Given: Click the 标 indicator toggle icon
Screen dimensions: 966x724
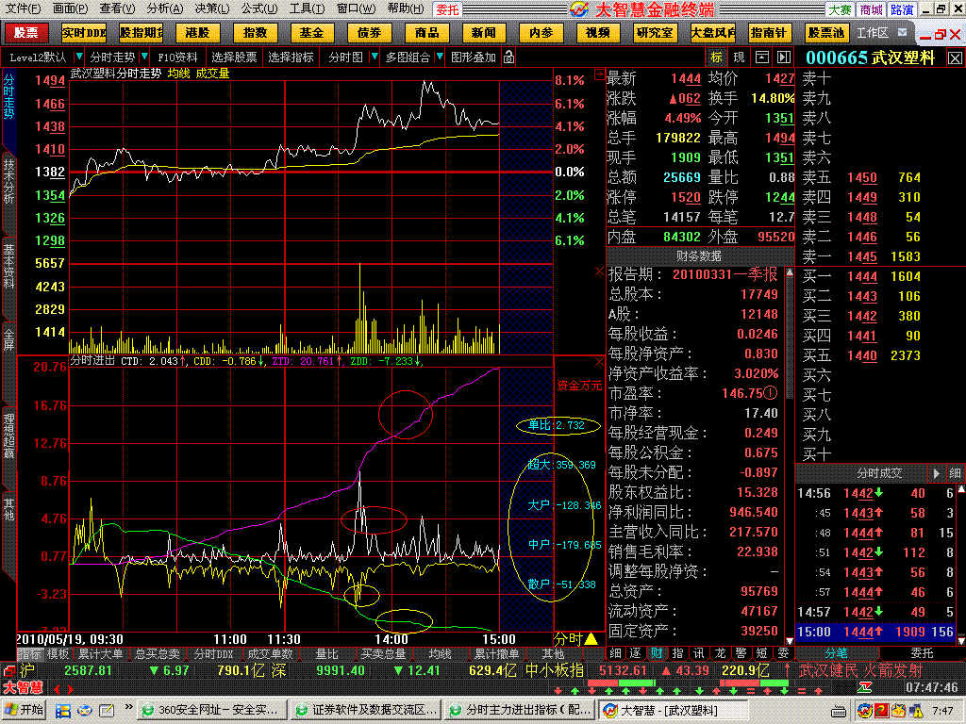Looking at the screenshot, I should (716, 58).
